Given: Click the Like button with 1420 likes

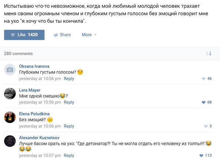Looking at the screenshot, I should [24, 35].
